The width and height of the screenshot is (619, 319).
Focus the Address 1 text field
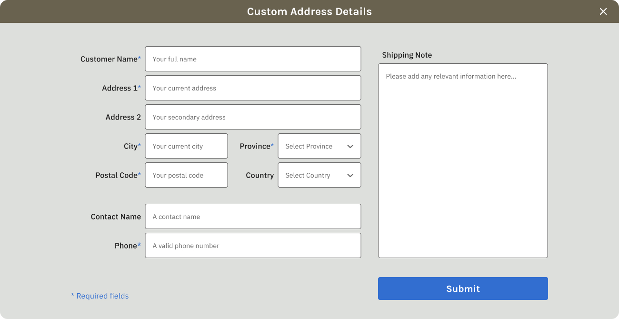coord(253,88)
